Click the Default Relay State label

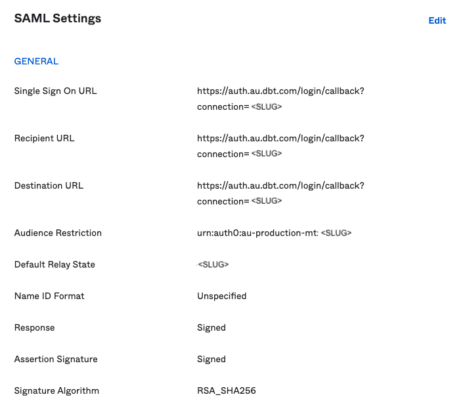coord(55,264)
